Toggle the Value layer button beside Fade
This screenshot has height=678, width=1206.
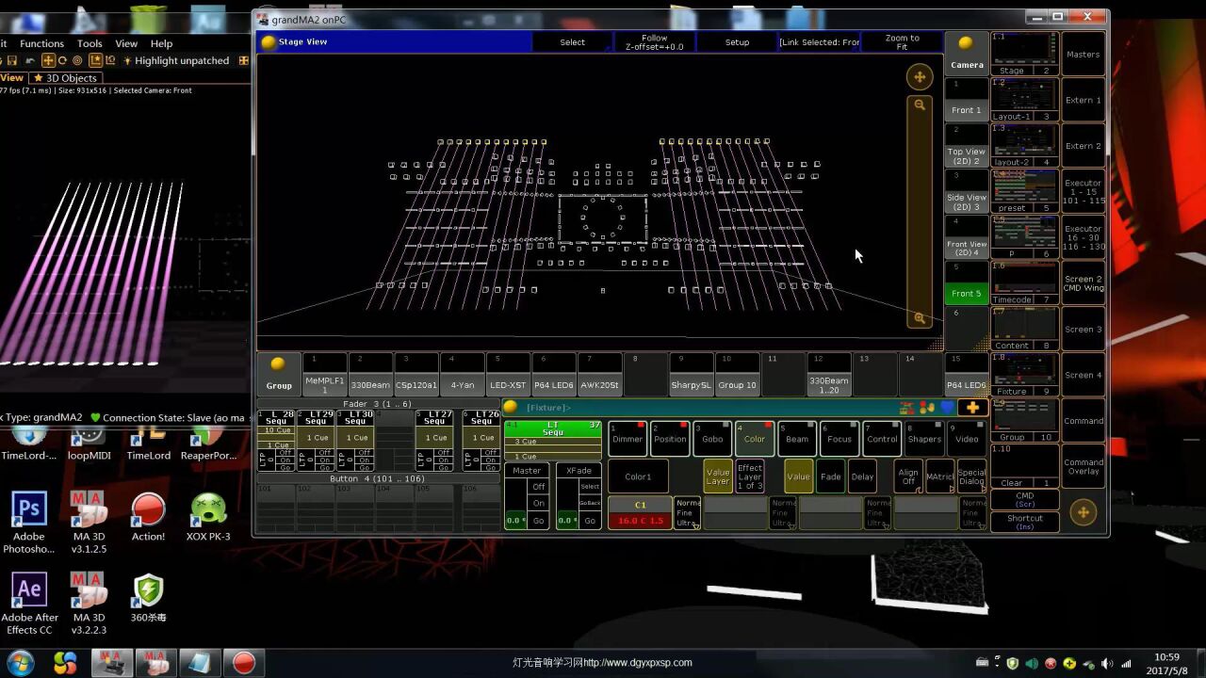(798, 476)
